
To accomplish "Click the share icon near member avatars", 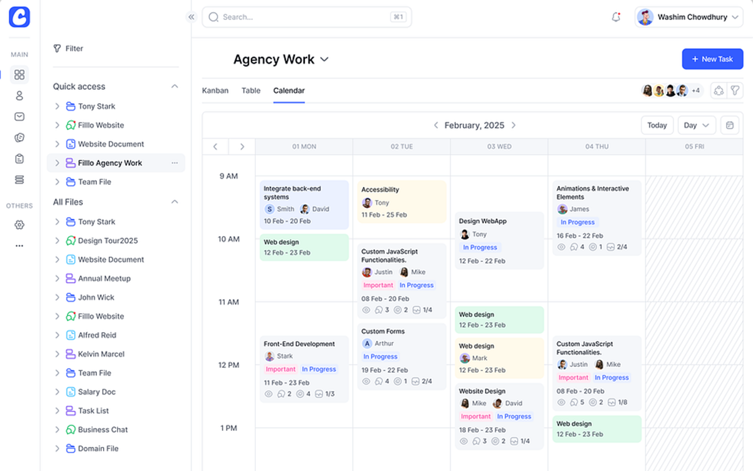I will (718, 90).
